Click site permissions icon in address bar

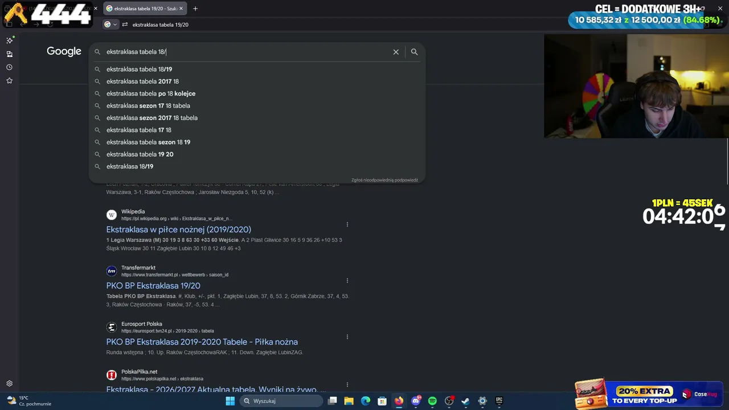125,24
